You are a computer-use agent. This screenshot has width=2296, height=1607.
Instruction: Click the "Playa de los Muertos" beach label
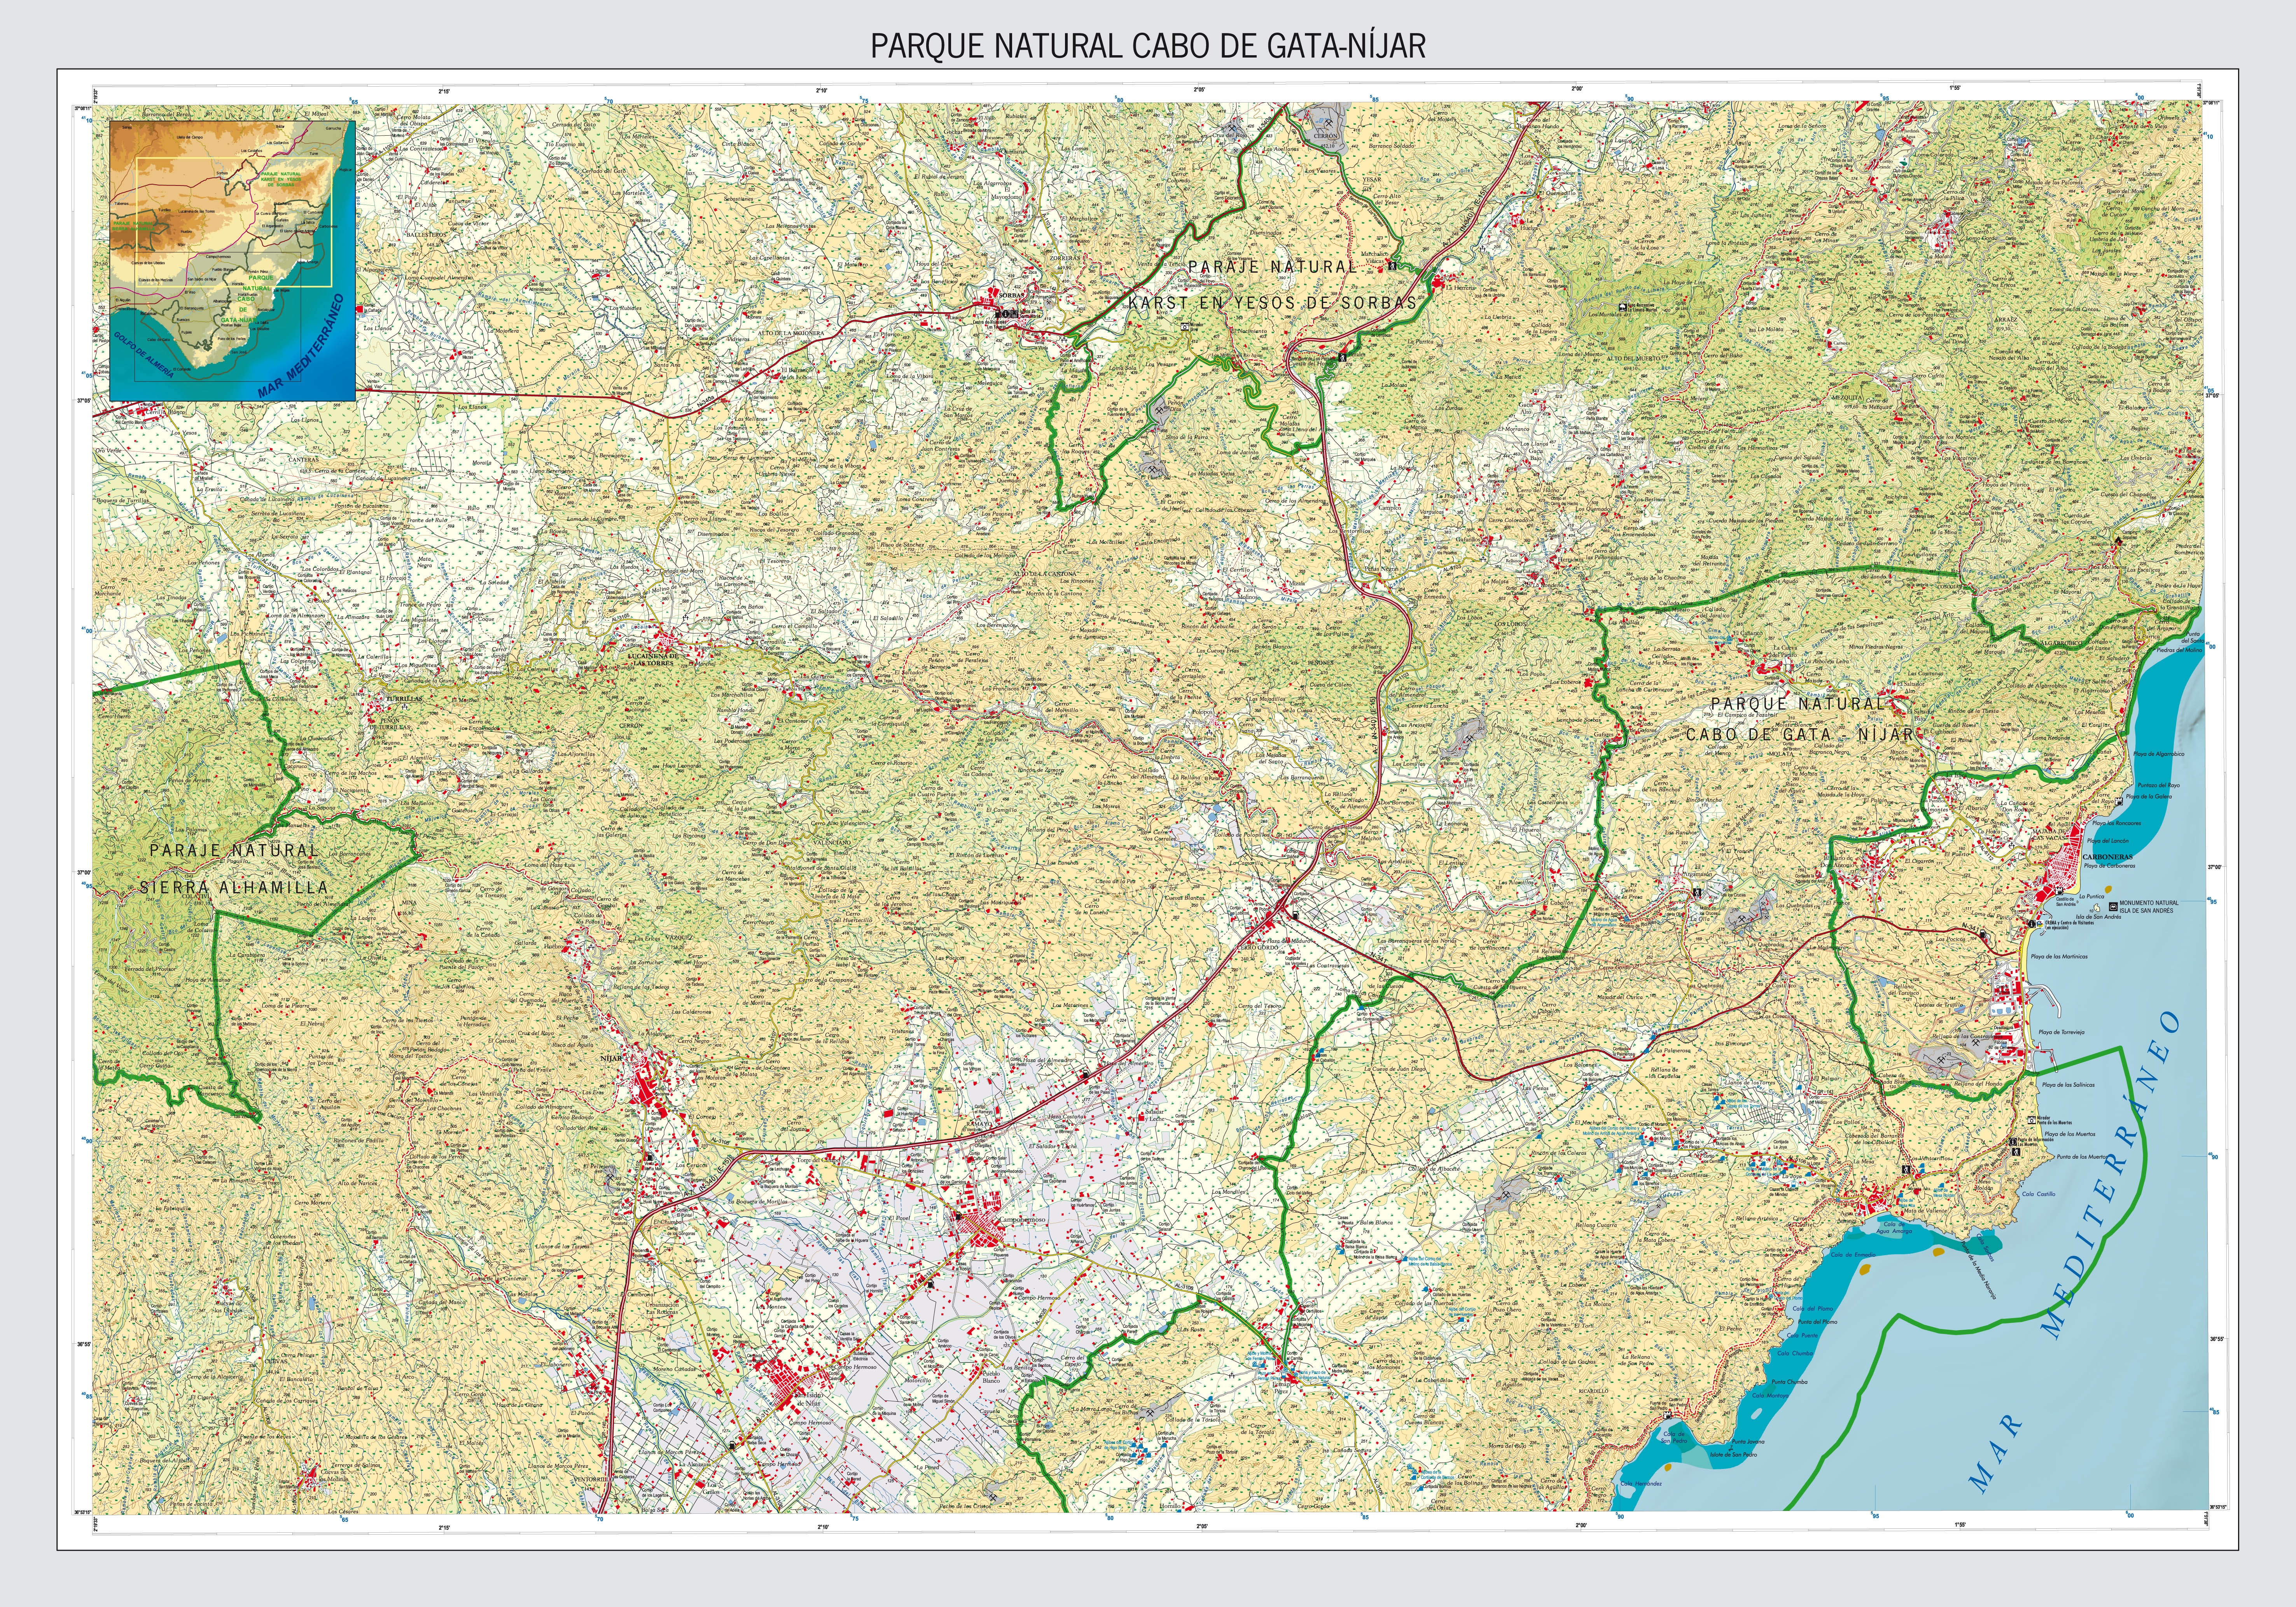pos(2070,1134)
